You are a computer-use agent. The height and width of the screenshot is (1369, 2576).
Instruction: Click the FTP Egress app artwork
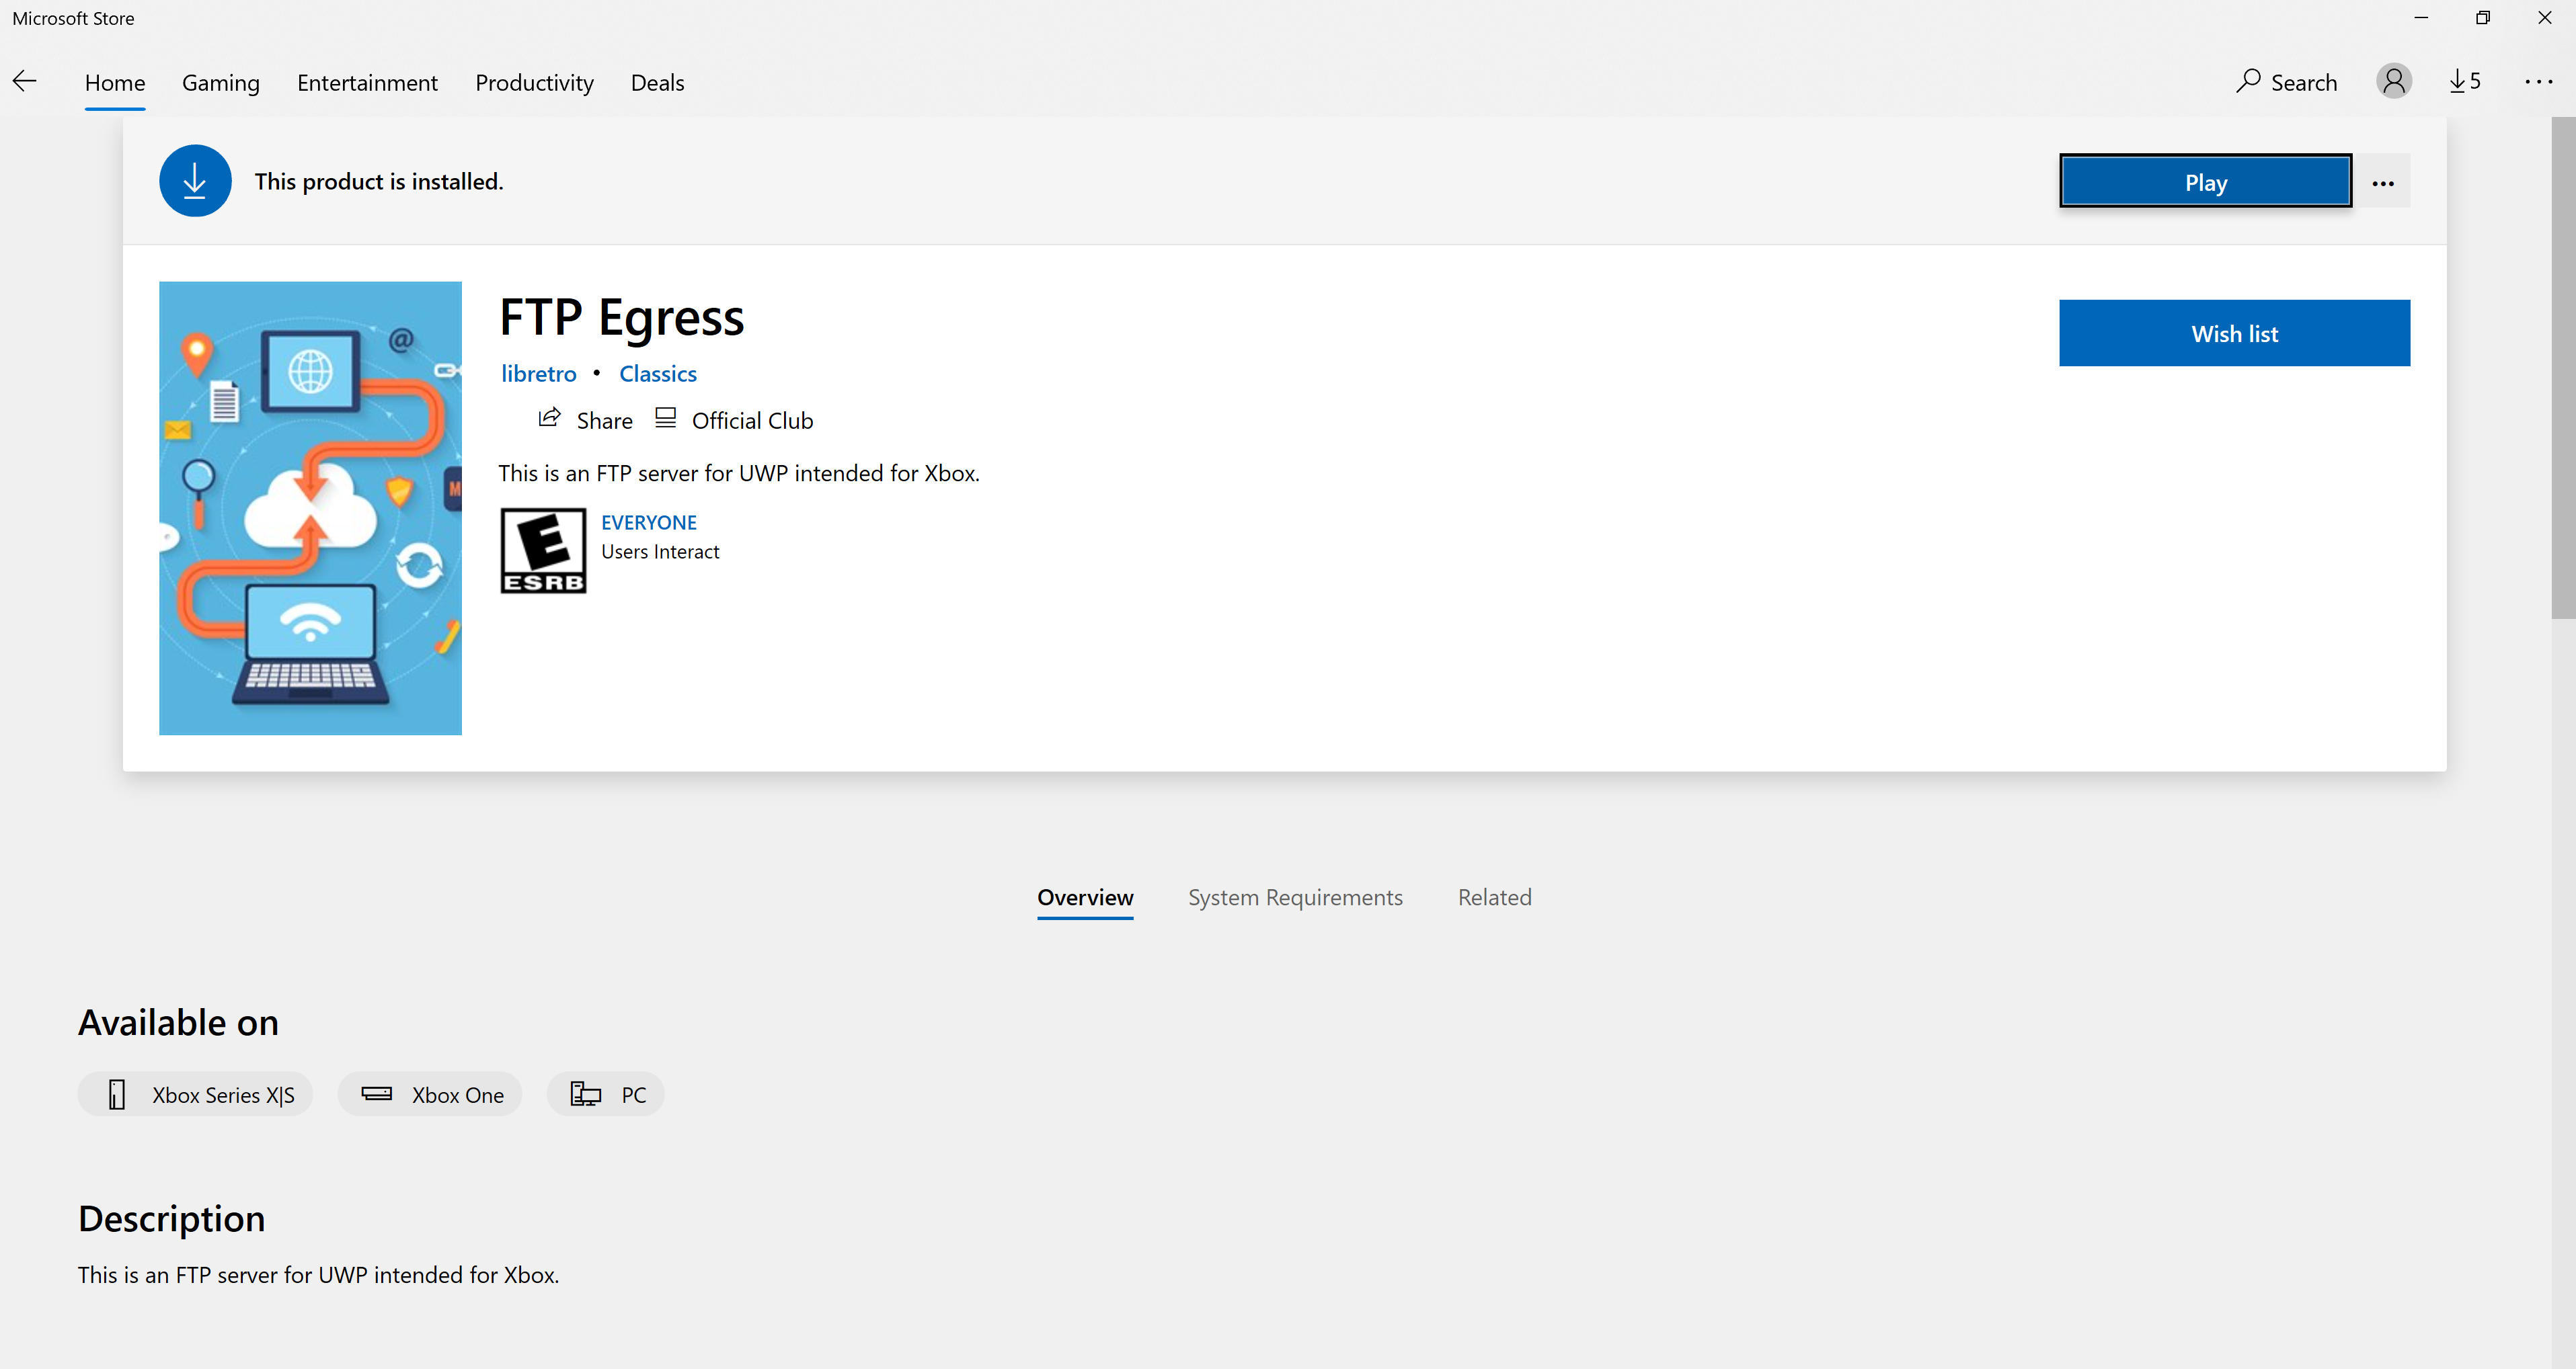(310, 507)
